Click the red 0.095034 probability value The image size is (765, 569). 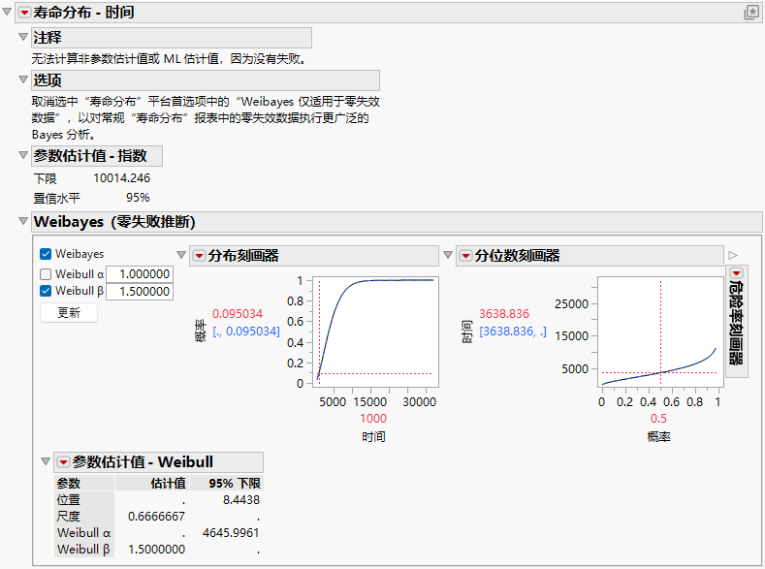tap(238, 314)
